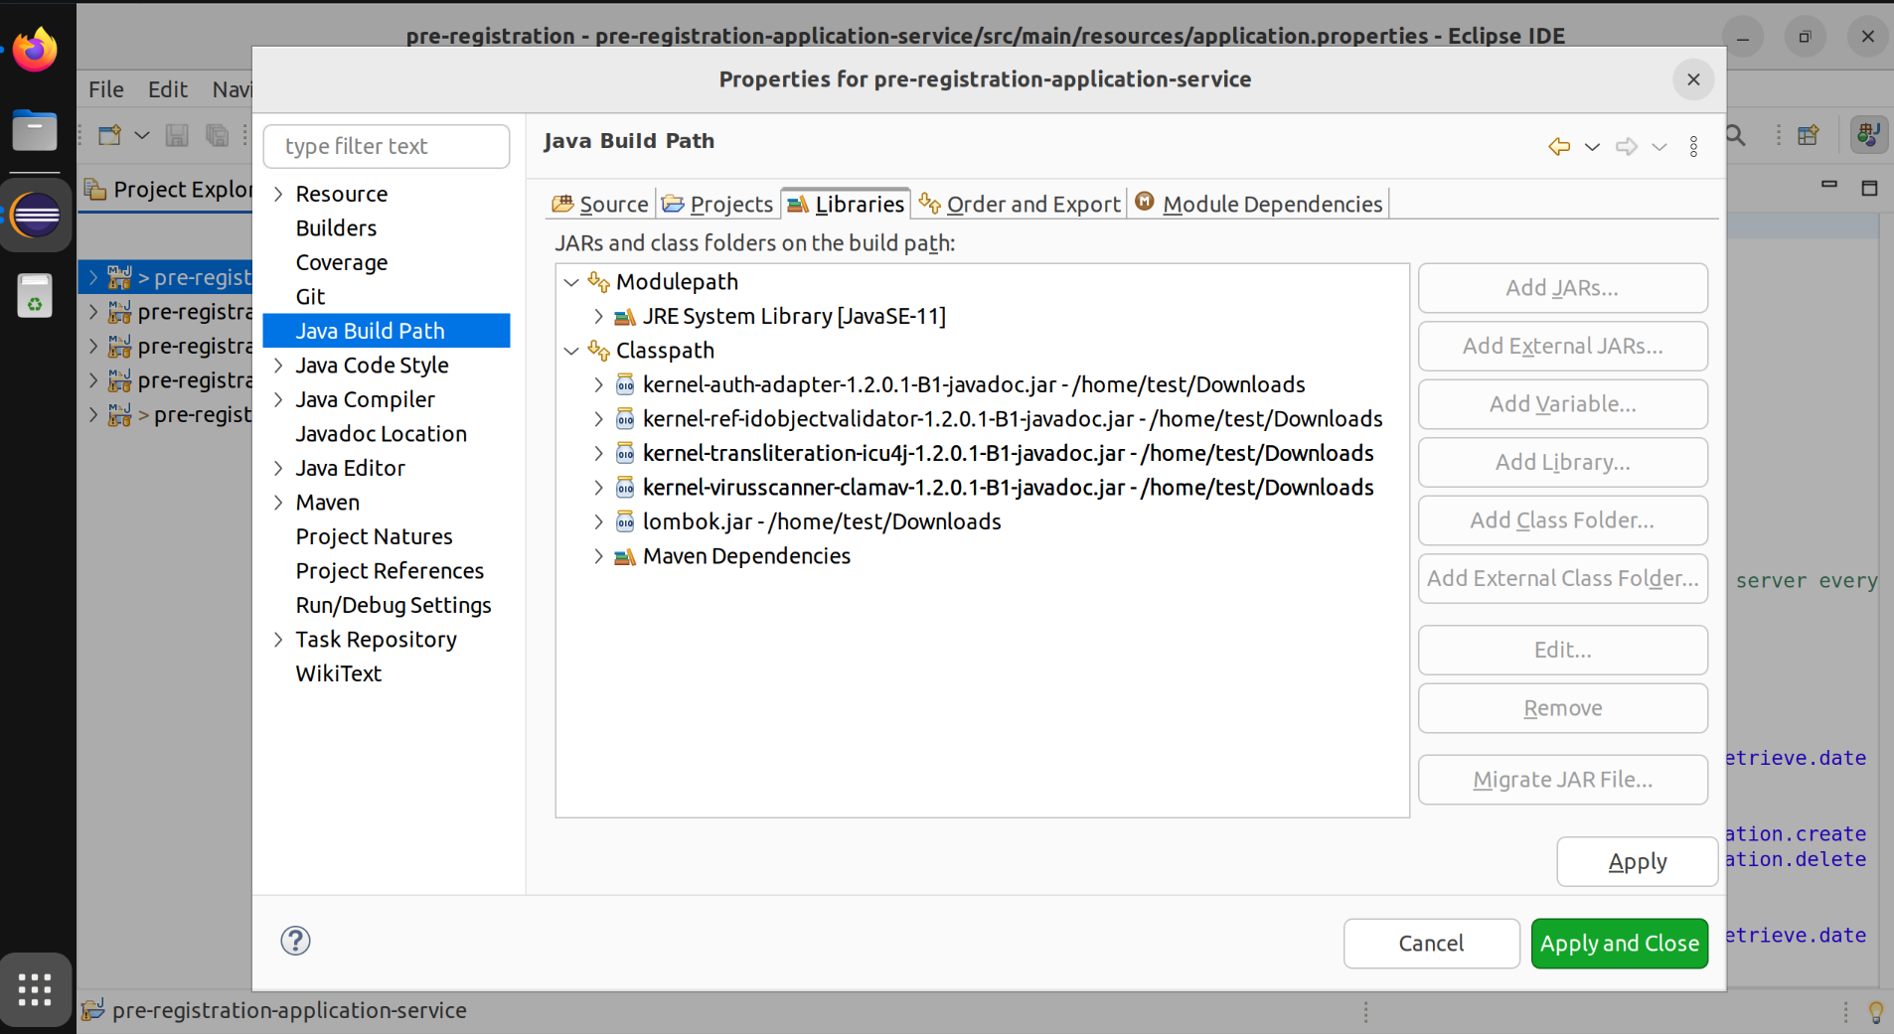Viewport: 1894px width, 1034px height.
Task: Click the Remove button
Action: [1562, 708]
